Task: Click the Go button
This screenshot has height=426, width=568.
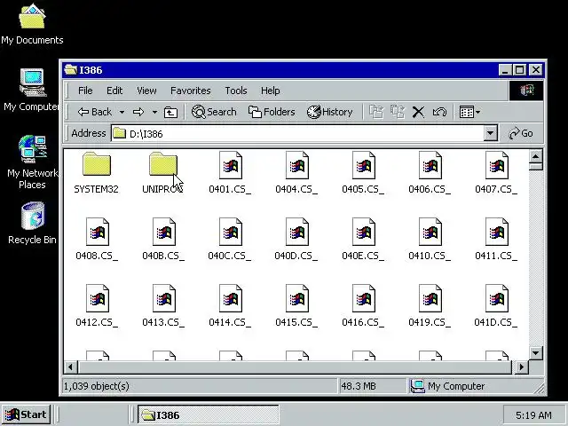Action: (x=521, y=133)
